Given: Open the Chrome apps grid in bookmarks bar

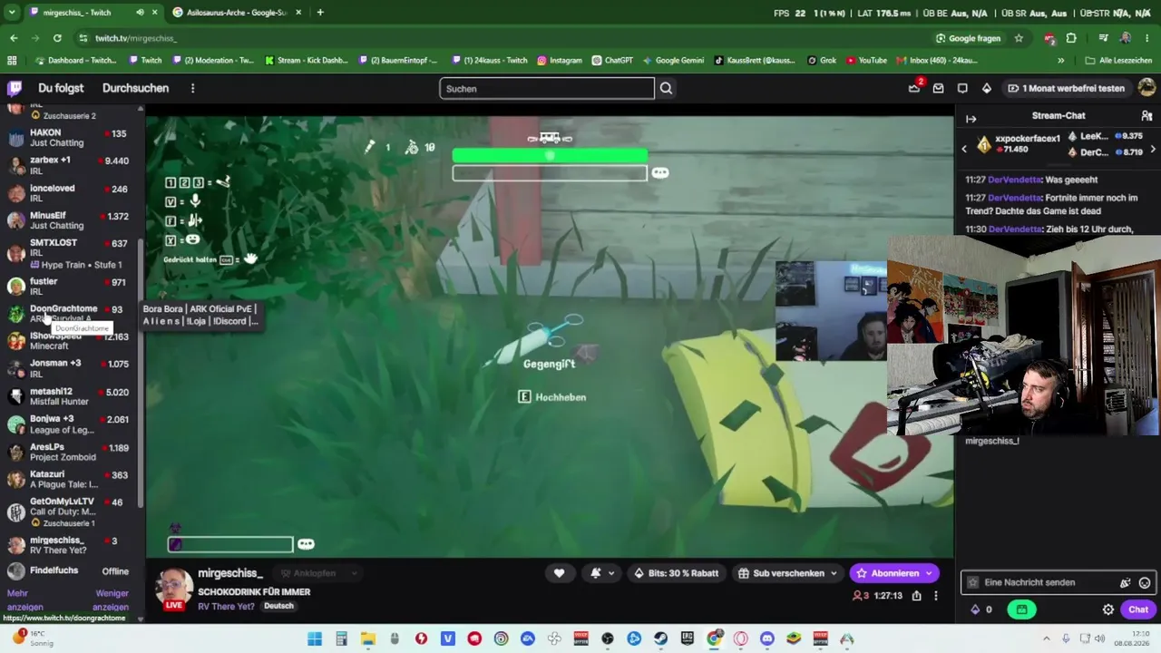Looking at the screenshot, I should pyautogui.click(x=12, y=61).
